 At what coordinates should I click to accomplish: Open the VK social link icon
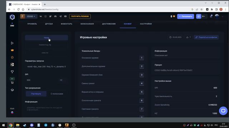(x=40, y=16)
